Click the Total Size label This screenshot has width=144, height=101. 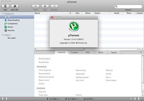tap(43, 95)
